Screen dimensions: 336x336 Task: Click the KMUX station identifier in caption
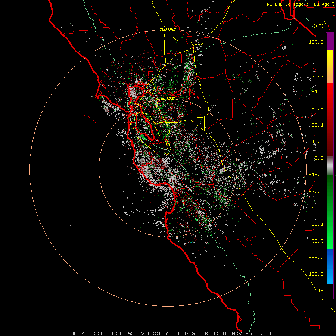coord(212,333)
